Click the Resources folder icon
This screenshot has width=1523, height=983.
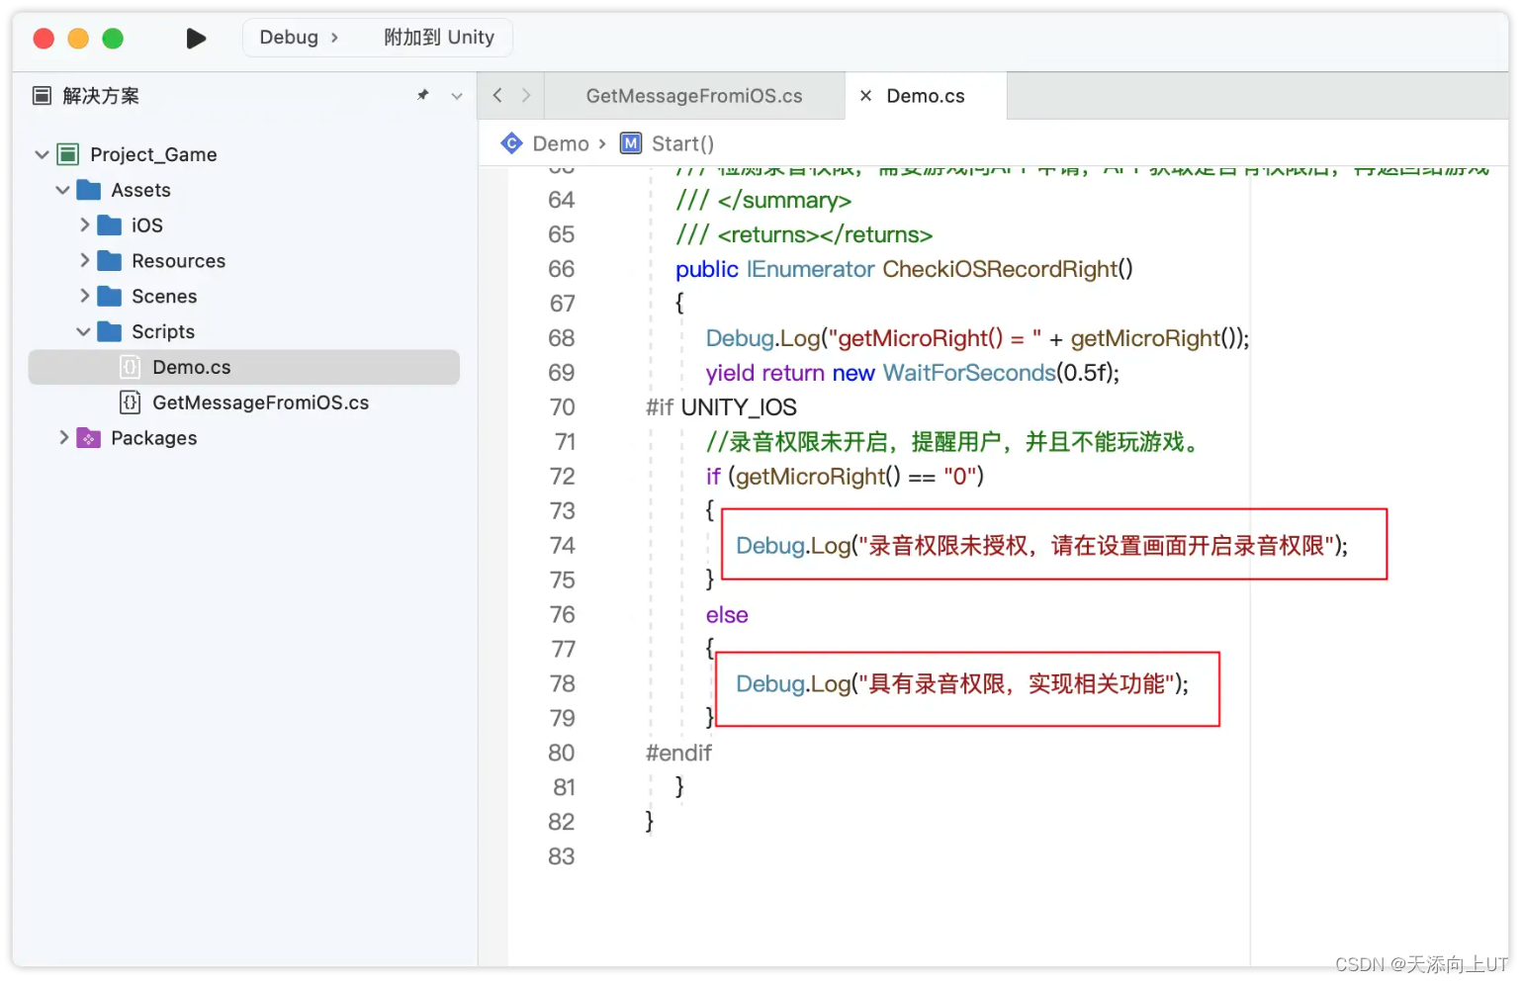point(110,261)
